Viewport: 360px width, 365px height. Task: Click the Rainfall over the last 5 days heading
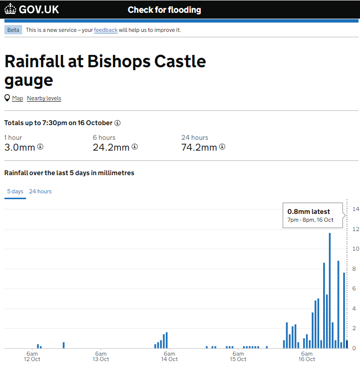69,173
